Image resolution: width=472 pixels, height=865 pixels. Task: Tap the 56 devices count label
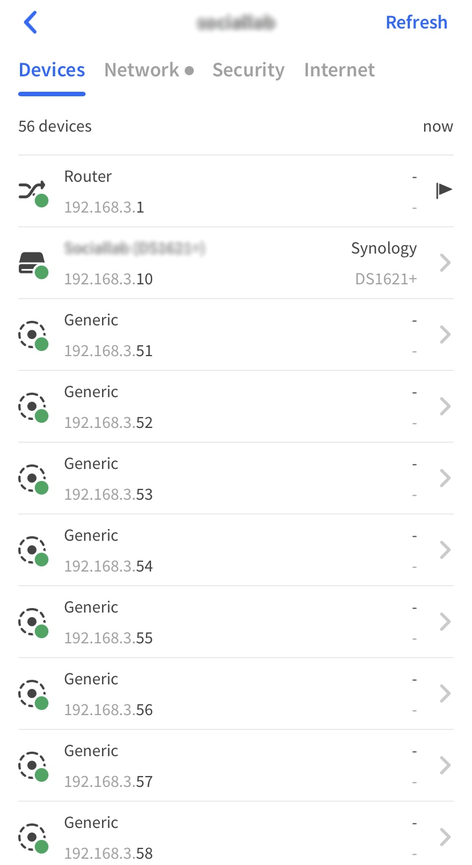(55, 126)
